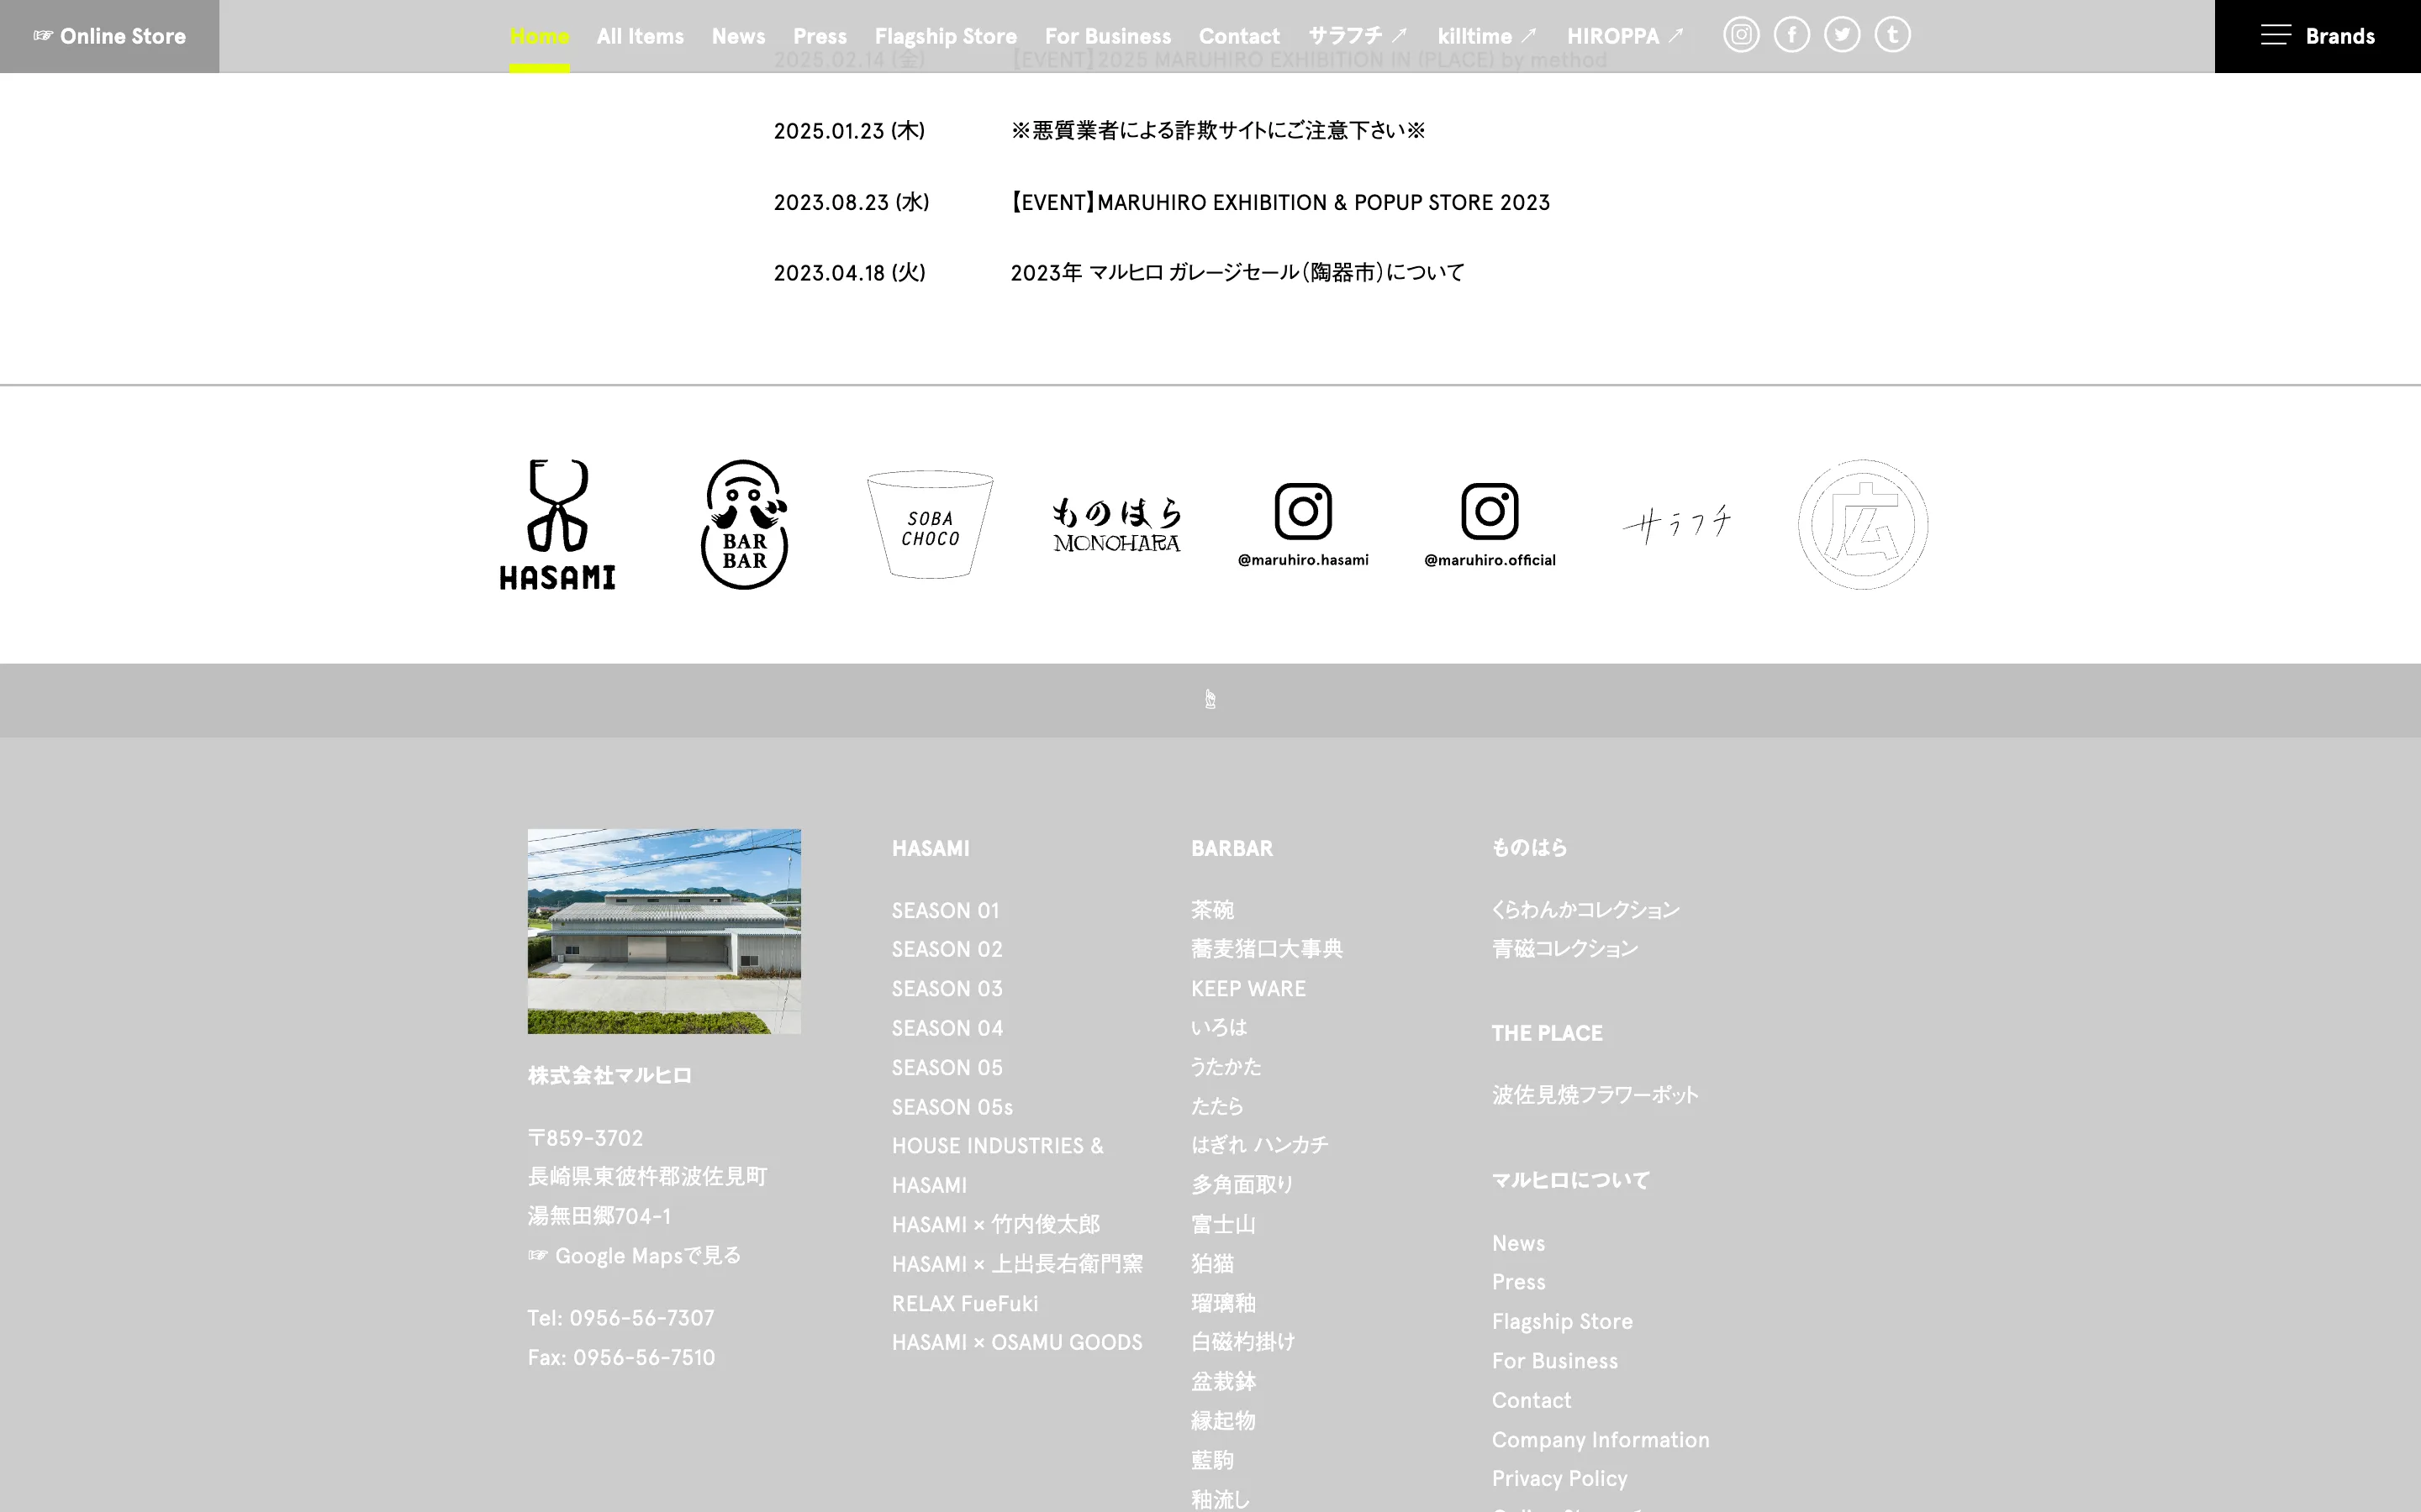
Task: Open MARUHIRO EXHIBITION & POPUP STORE 2023 news
Action: pyautogui.click(x=1279, y=202)
